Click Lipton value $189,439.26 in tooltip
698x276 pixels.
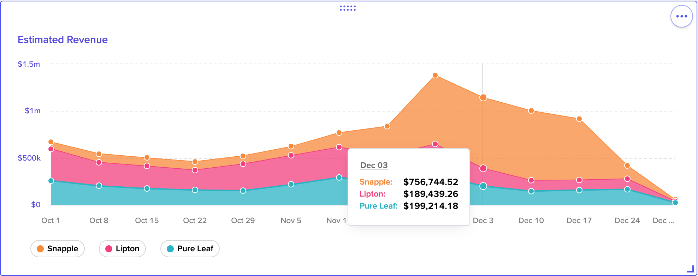coord(431,194)
